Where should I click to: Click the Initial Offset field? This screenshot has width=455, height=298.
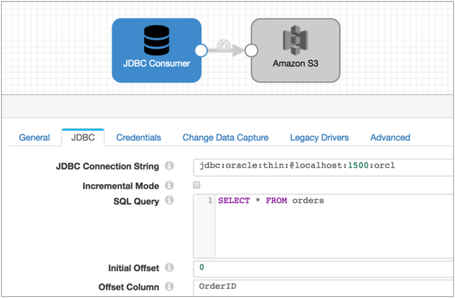point(323,268)
